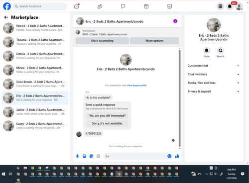
Task: Click the purple conversation info icon
Action: coord(175,21)
